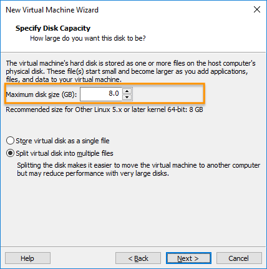Click the note about splitting the disk
The image size is (267, 269).
coord(138,170)
